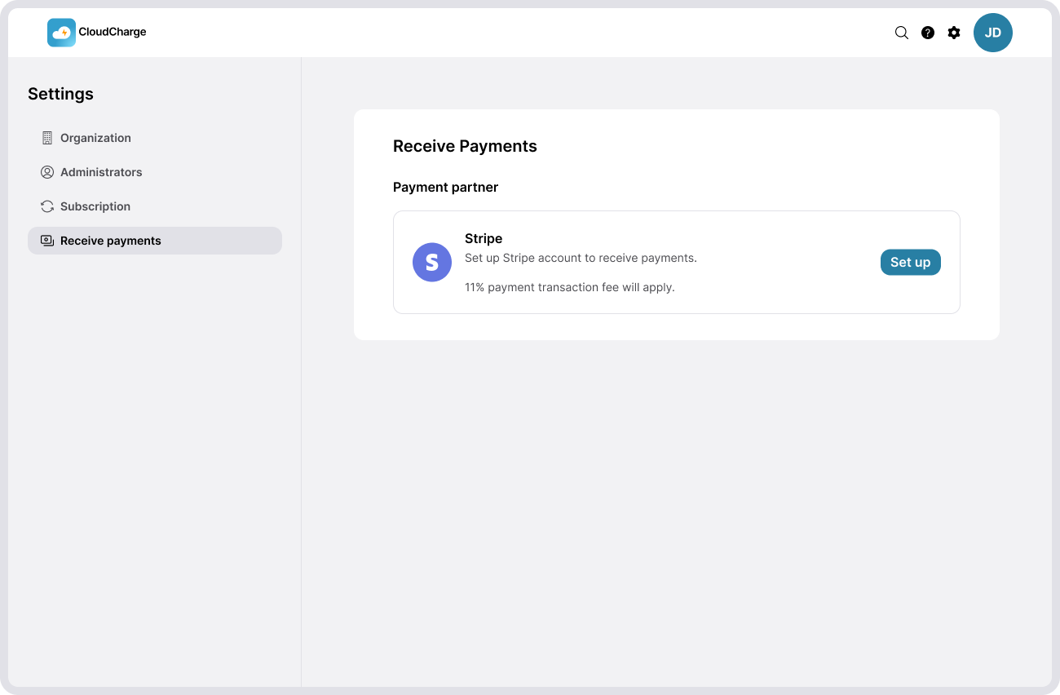The image size is (1060, 695).
Task: Open help with the question mark icon
Action: 928,33
